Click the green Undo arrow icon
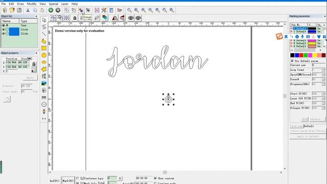 [51, 10]
